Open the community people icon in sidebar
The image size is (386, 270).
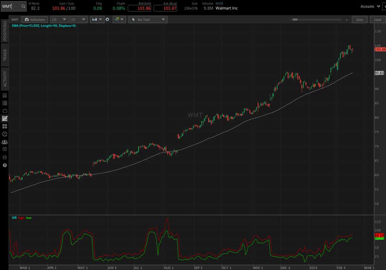coord(5,142)
